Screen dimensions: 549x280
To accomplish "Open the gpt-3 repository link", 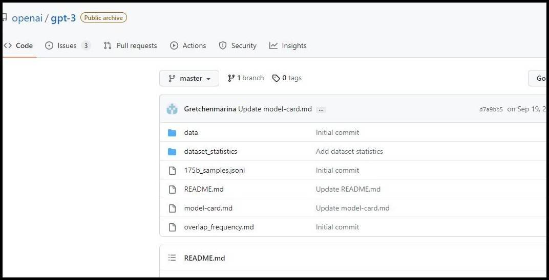I will (64, 18).
